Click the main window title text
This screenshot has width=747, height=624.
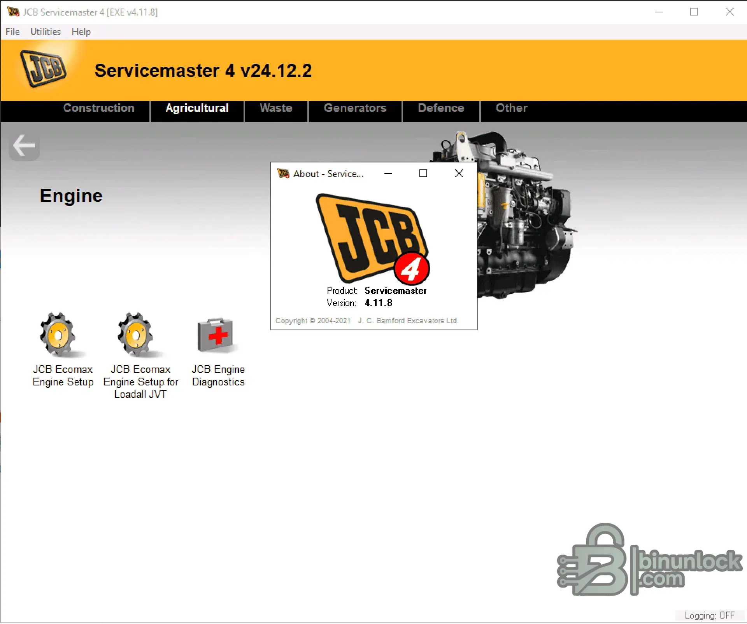coord(90,12)
